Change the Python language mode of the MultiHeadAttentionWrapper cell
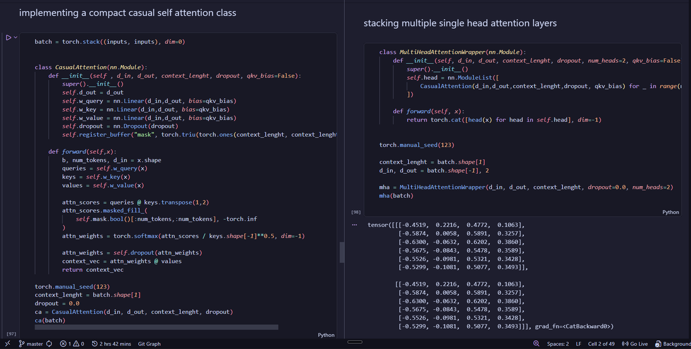 671,212
